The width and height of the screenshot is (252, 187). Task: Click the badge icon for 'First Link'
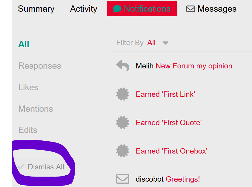[123, 94]
